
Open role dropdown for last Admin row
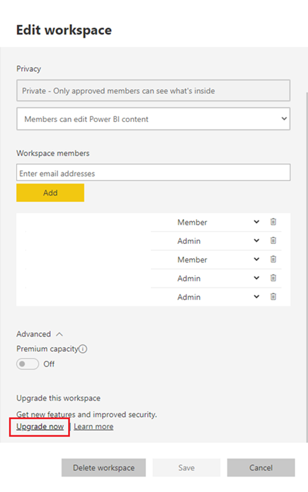click(x=256, y=296)
